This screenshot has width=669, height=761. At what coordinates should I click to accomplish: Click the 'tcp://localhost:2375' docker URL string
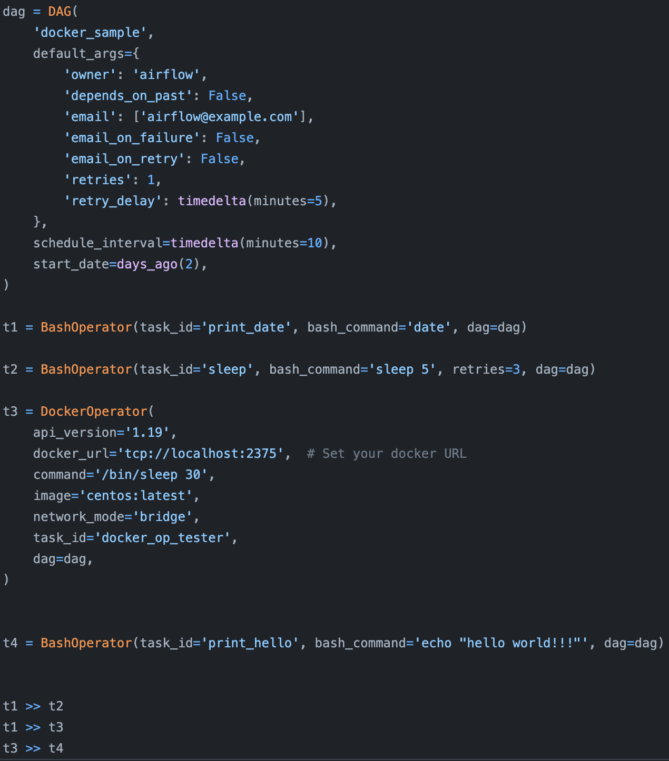tap(201, 454)
